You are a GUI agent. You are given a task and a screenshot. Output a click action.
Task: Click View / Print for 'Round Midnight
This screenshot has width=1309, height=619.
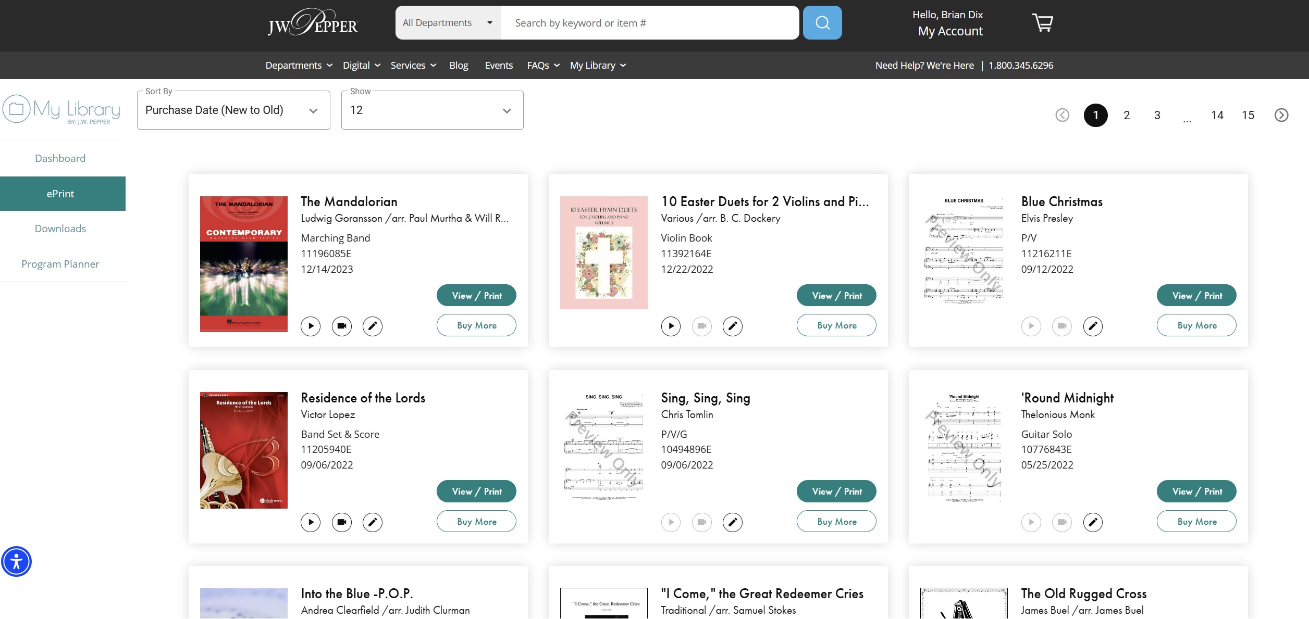pyautogui.click(x=1196, y=491)
